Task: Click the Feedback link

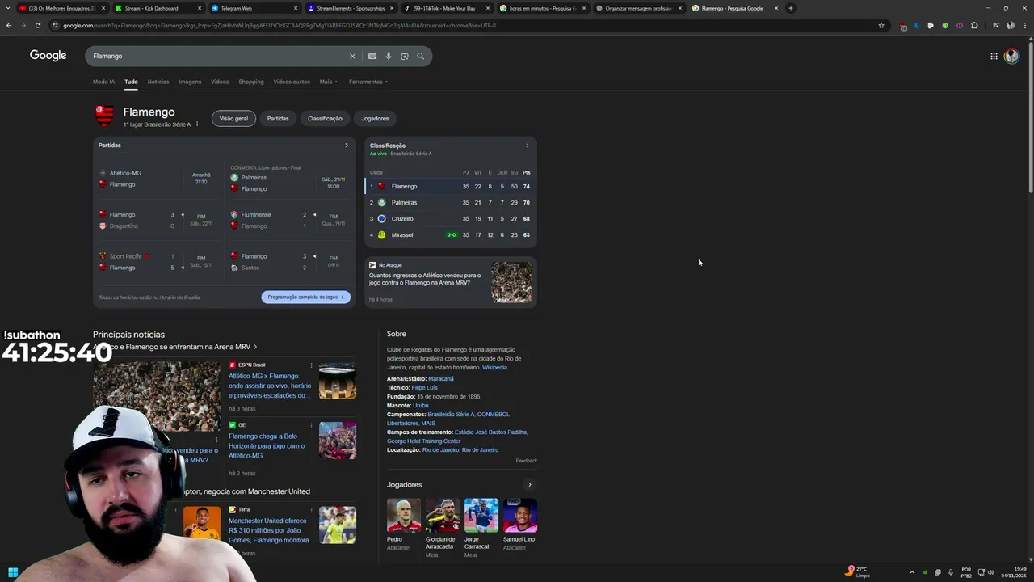Action: coord(527,461)
